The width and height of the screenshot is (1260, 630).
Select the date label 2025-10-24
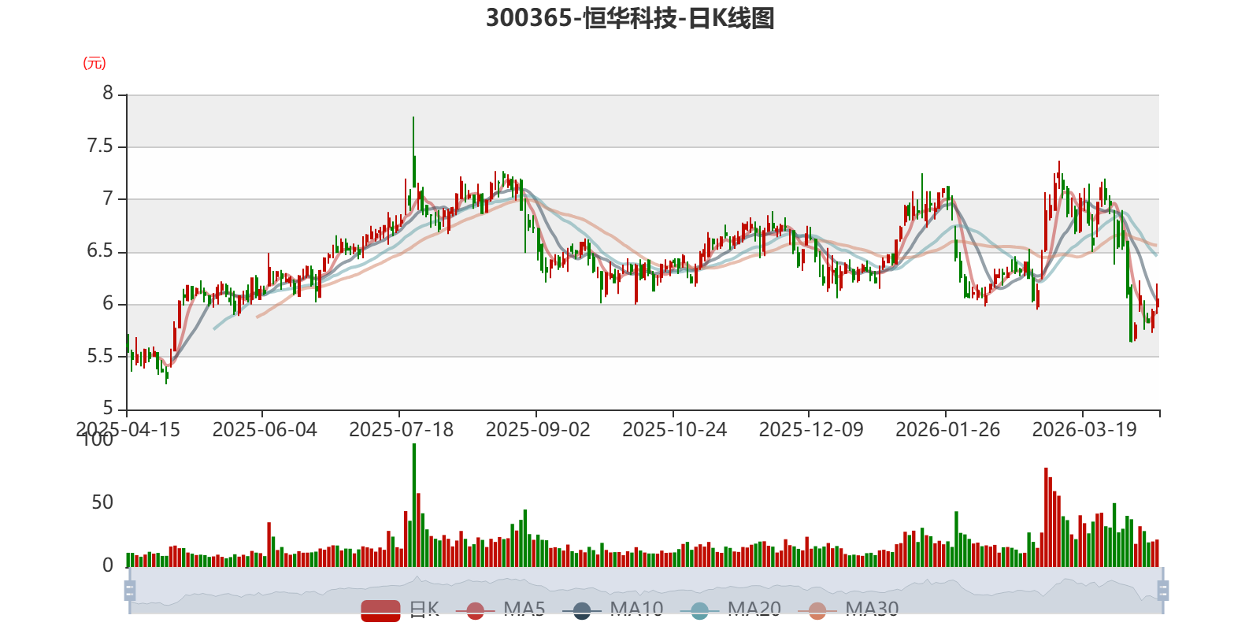(x=675, y=430)
